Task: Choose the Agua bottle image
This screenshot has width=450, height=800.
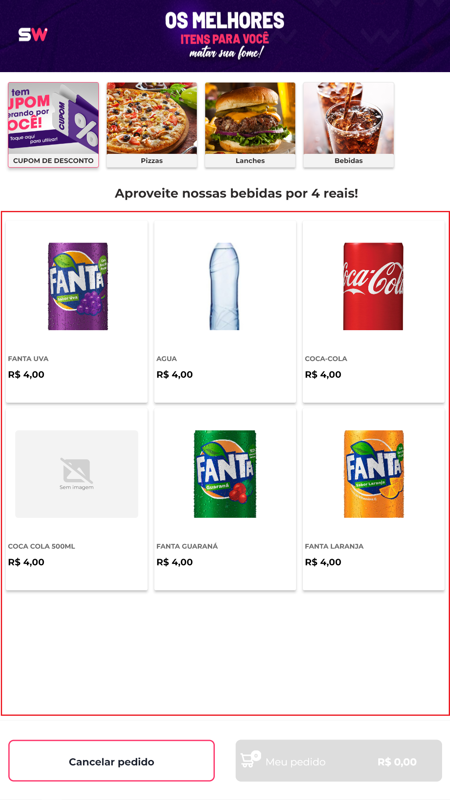Action: point(224,286)
